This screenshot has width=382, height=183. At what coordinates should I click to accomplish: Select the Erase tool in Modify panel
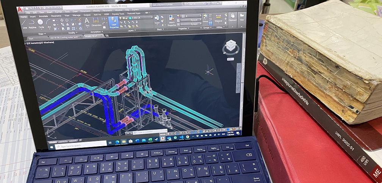80,20
